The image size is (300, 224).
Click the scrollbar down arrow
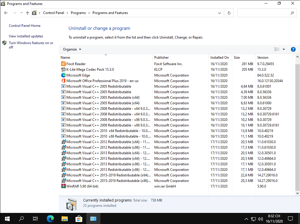[x=297, y=193]
